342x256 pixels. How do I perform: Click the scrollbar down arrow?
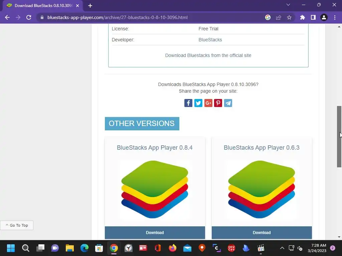339,237
